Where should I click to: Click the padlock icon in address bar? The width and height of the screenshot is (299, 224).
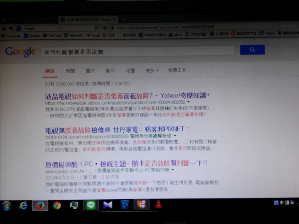(x=113, y=28)
